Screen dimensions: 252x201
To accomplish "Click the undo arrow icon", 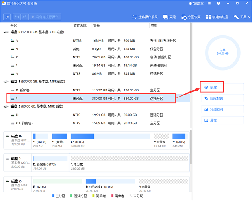I will pos(17,17).
